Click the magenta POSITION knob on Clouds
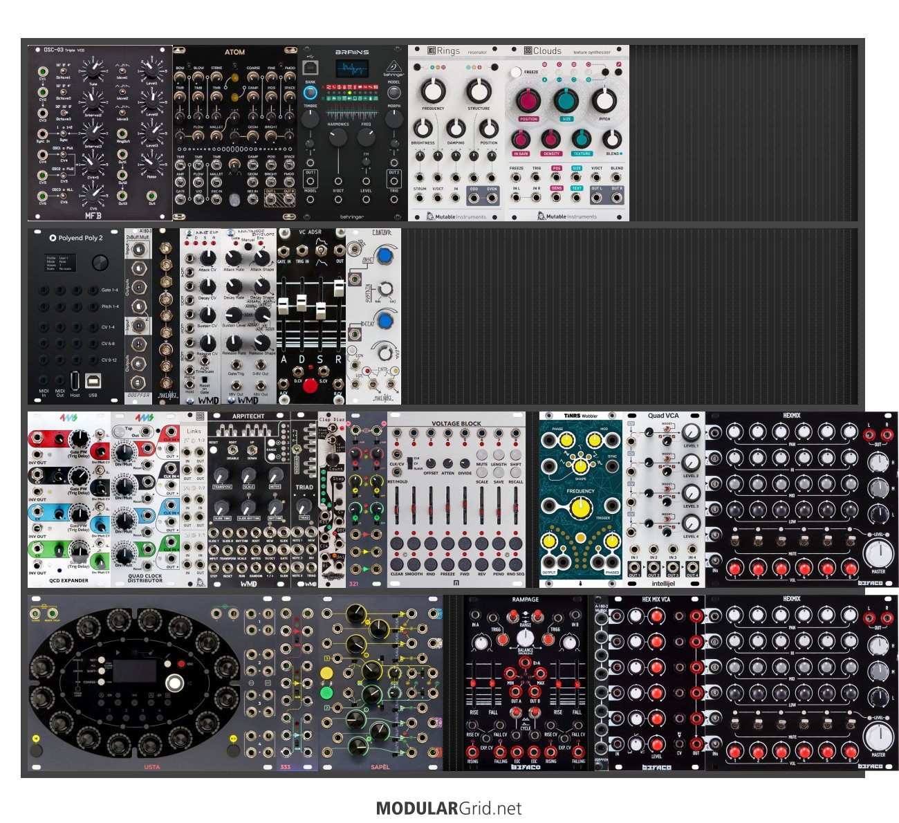This screenshot has width=899, height=823. [x=528, y=102]
